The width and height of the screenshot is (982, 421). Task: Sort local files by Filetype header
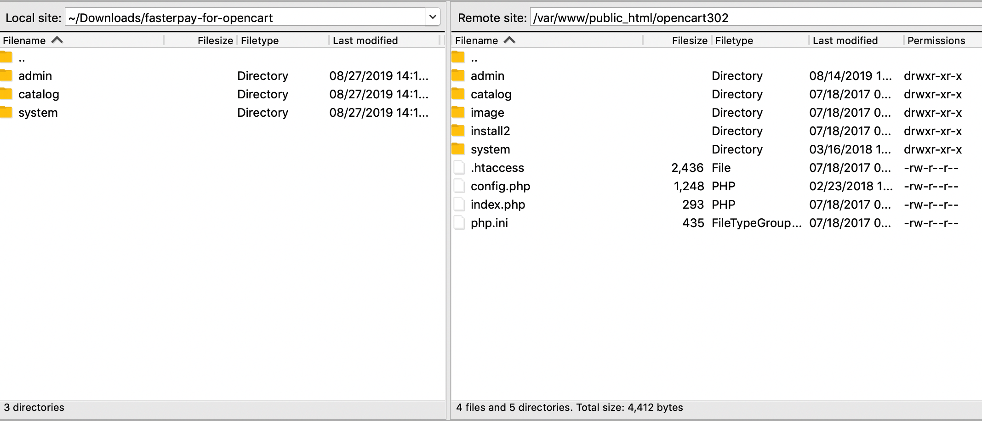point(283,40)
